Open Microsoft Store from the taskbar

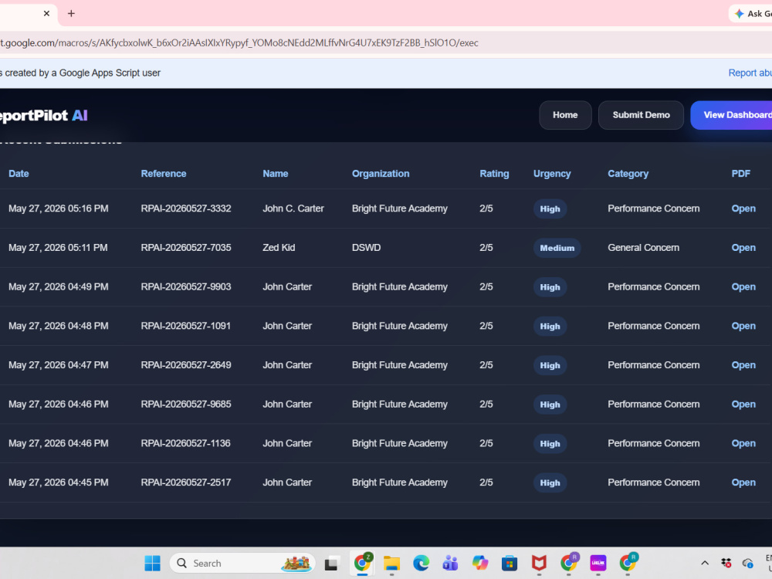[510, 563]
